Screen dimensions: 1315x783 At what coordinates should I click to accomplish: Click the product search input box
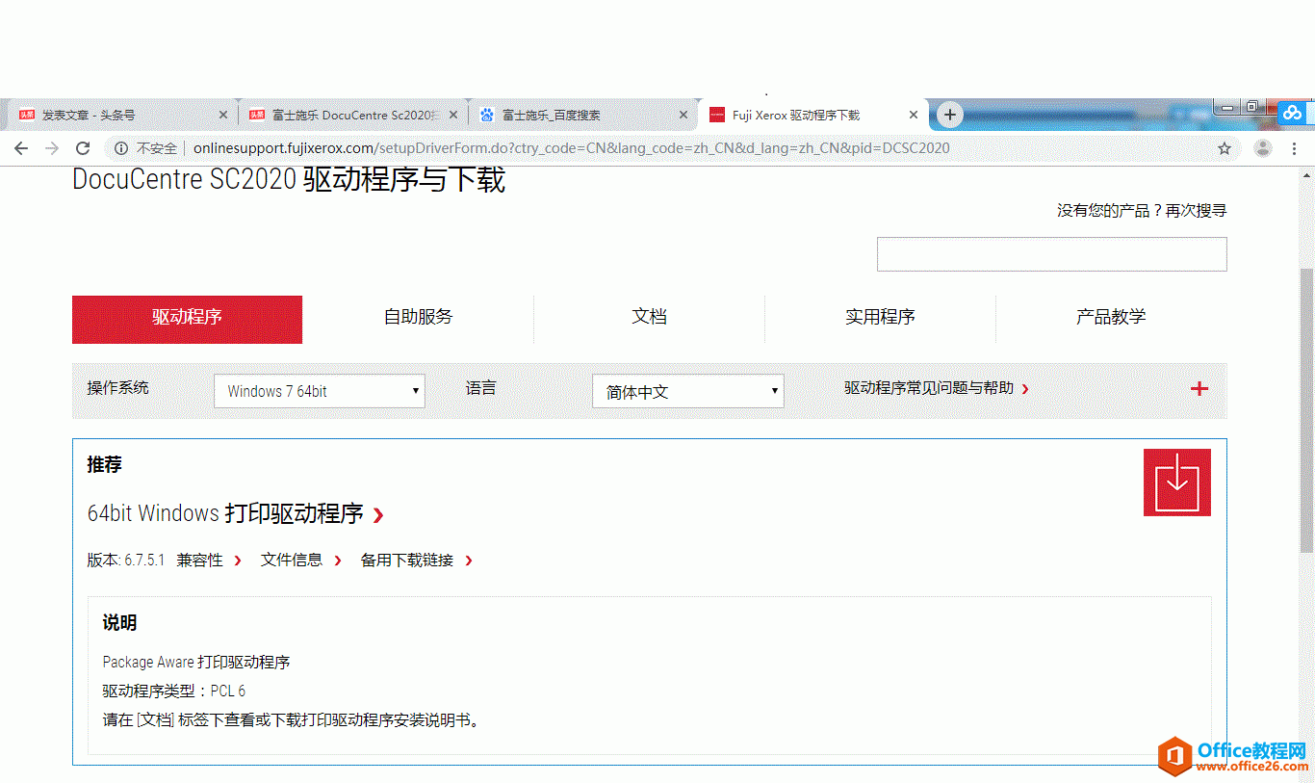click(x=1051, y=254)
